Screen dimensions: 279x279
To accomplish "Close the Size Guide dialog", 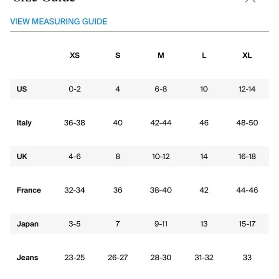I will coord(250,1).
